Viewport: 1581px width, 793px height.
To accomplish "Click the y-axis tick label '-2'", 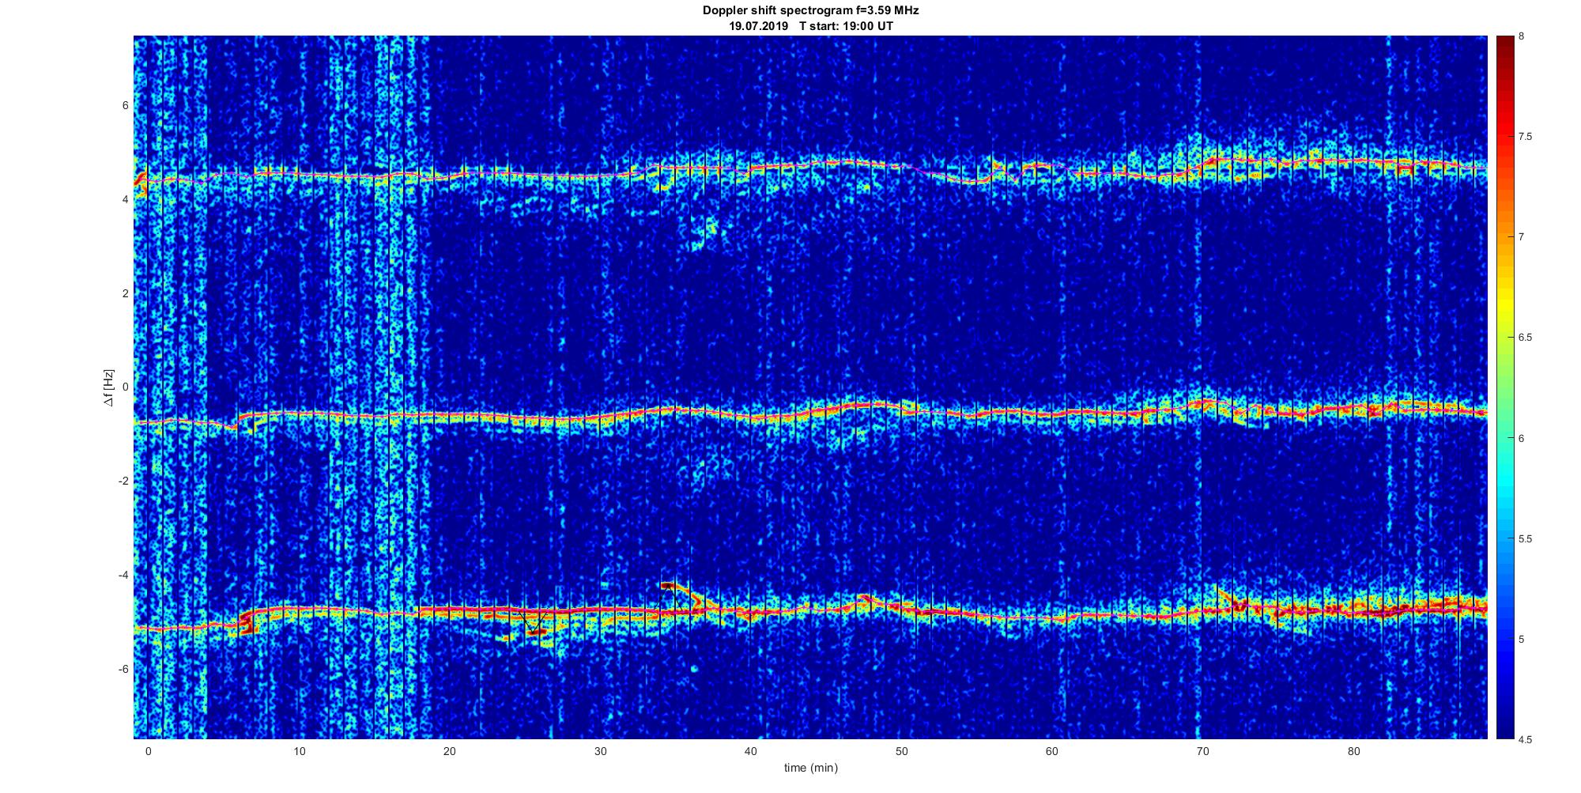I will tap(123, 481).
